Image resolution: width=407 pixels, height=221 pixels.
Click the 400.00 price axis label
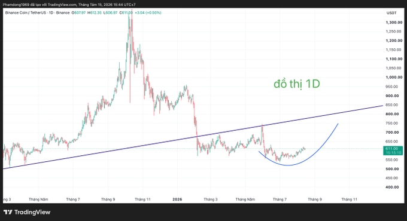392,187
